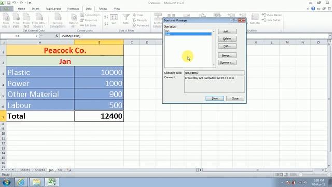Click the Windows Start button
Viewport: 332px width, 187px height.
click(7, 182)
